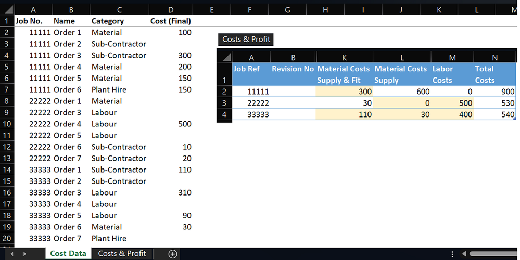Select row 10 header
The image size is (520, 260).
pyautogui.click(x=7, y=124)
